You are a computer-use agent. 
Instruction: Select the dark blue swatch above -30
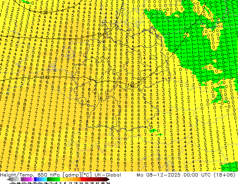point(35,179)
